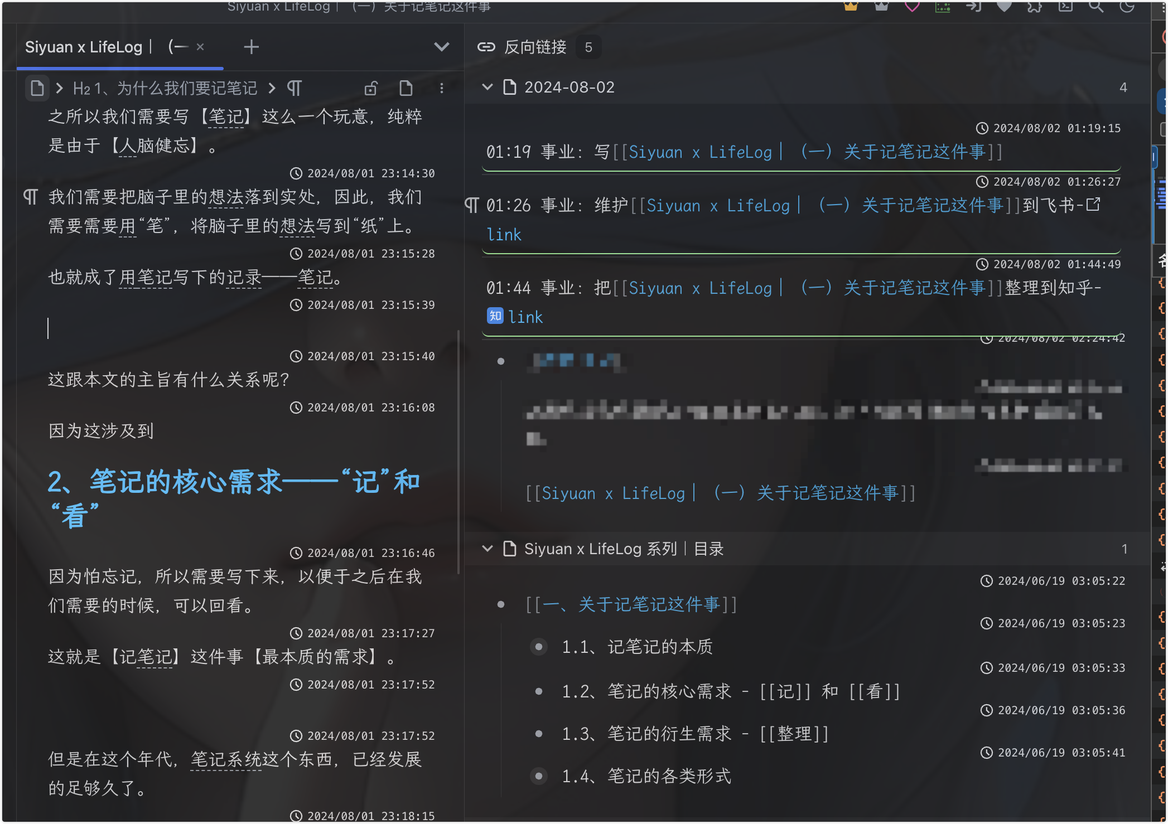Open the tab list dropdown chevron
Screen dimensions: 1168x824
(x=441, y=47)
